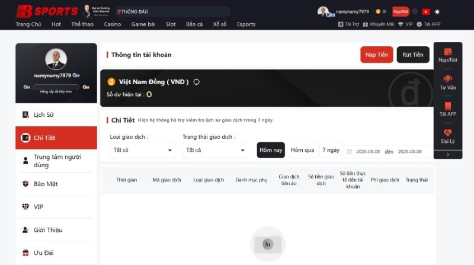The width and height of the screenshot is (474, 265).
Task: Click the Thời gian column header
Action: click(x=127, y=180)
